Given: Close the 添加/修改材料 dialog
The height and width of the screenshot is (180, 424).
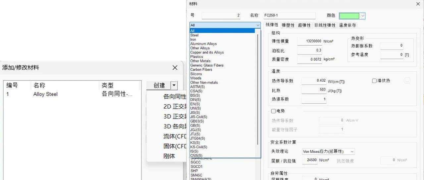Looking at the screenshot, I should pos(175,68).
